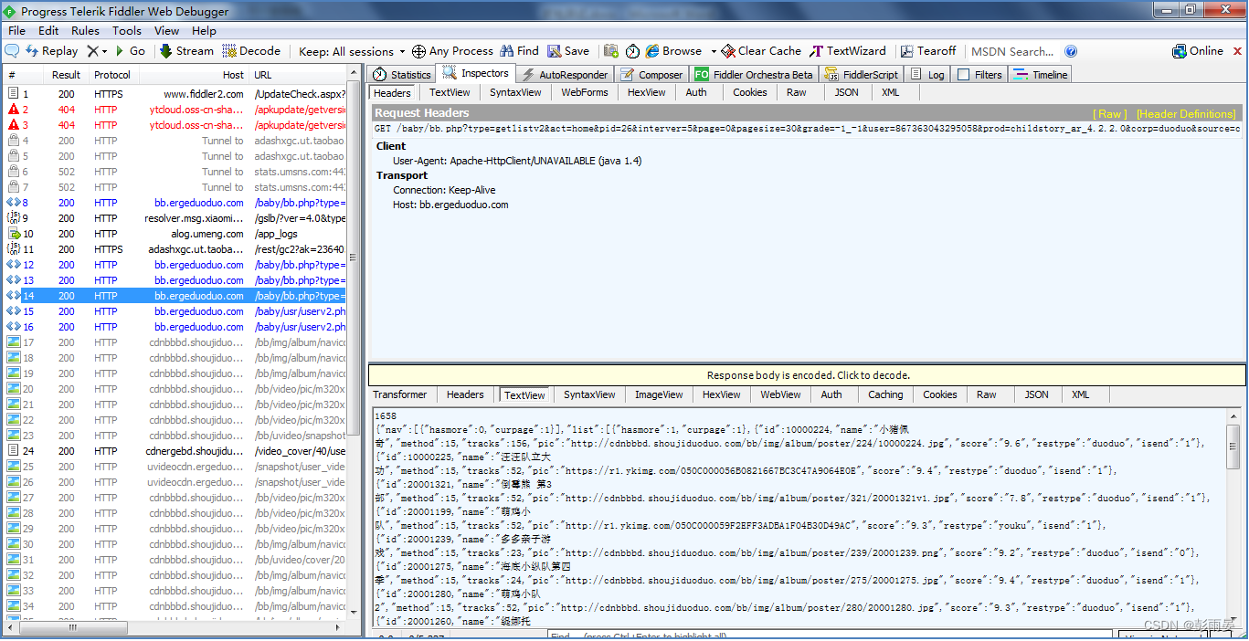1249x641 pixels.
Task: Open the Rules menu
Action: tap(85, 30)
